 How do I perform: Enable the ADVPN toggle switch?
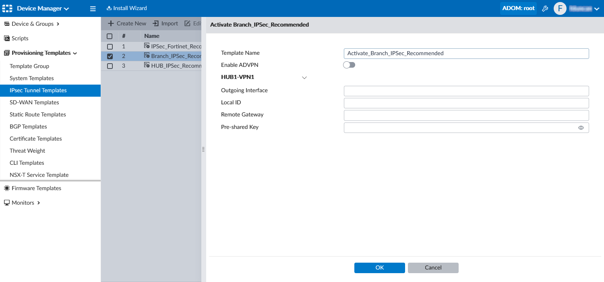click(349, 65)
